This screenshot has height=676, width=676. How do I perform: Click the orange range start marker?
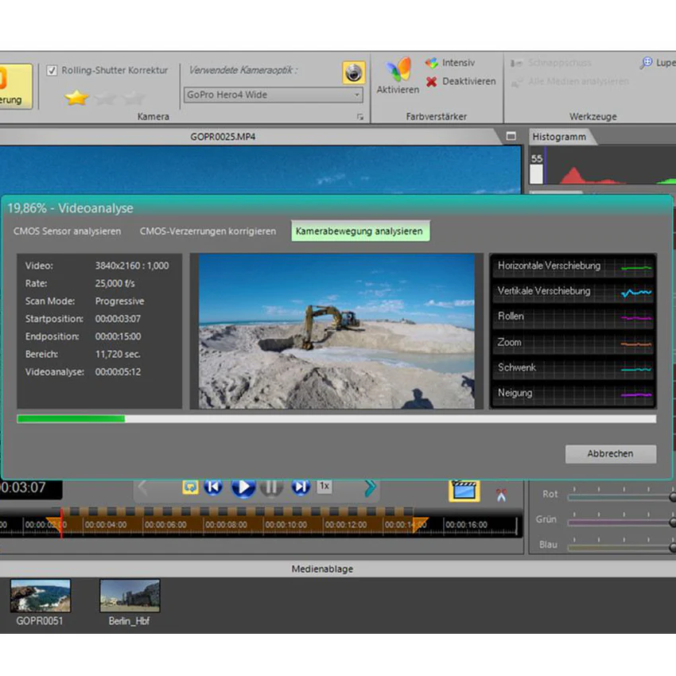click(53, 524)
